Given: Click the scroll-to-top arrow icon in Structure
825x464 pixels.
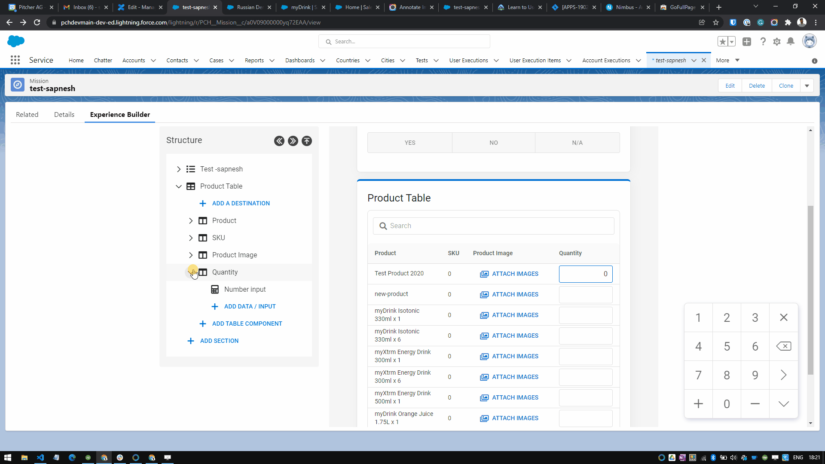Looking at the screenshot, I should [x=307, y=141].
